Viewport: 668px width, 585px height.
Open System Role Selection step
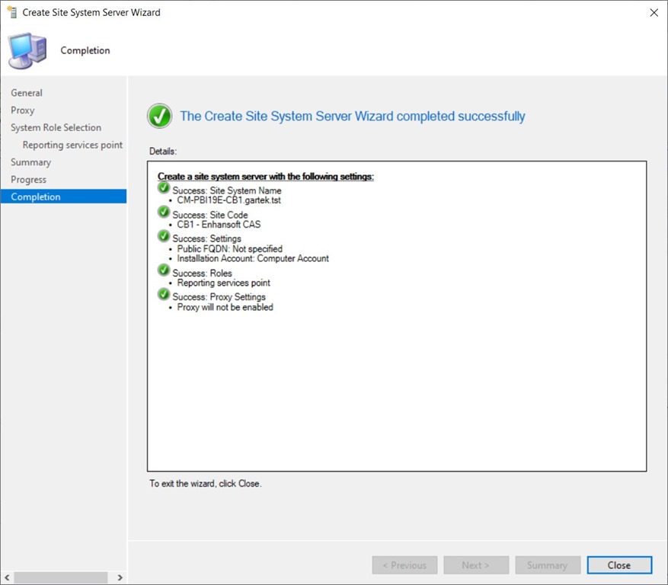click(x=56, y=127)
